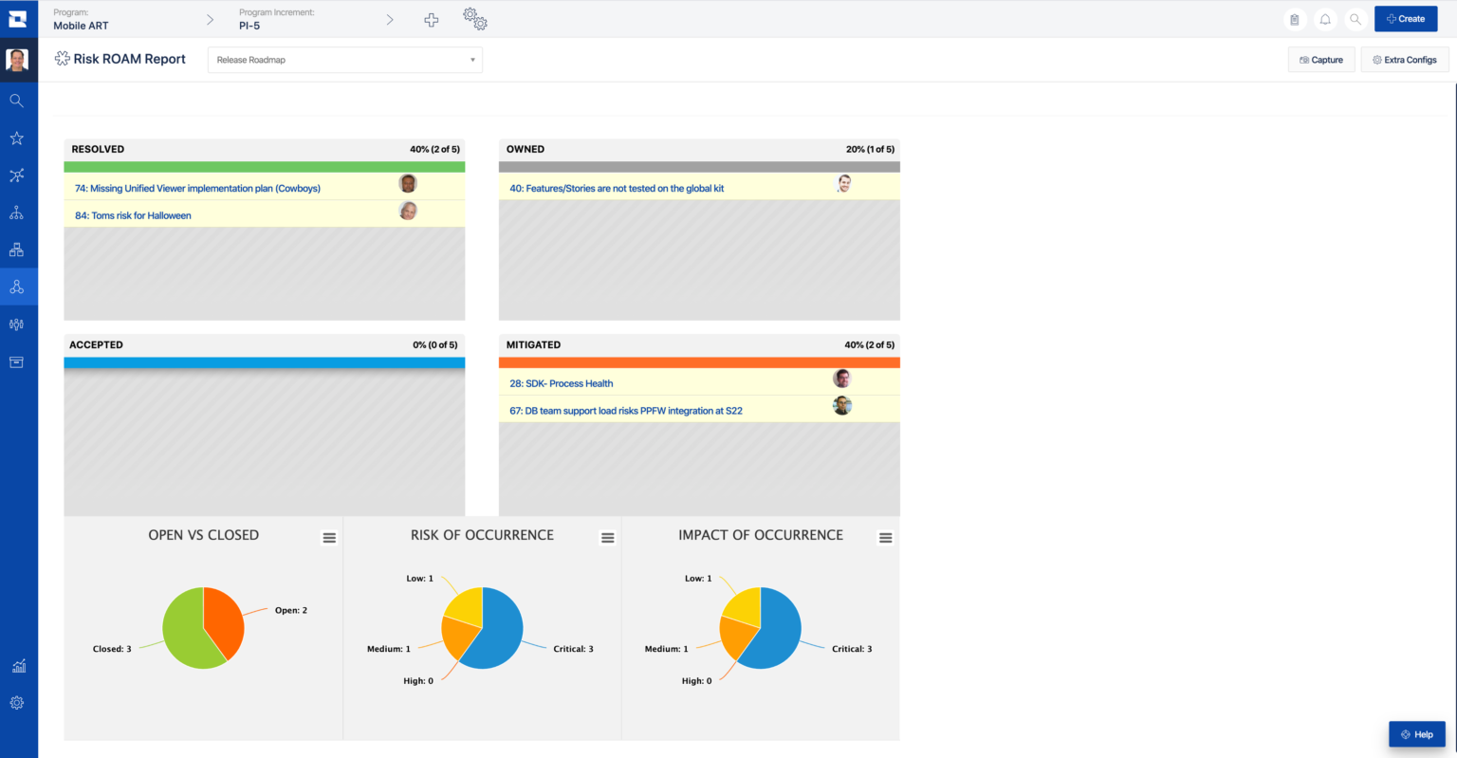Open settings via the sidebar gear icon
The image size is (1457, 758).
[18, 702]
